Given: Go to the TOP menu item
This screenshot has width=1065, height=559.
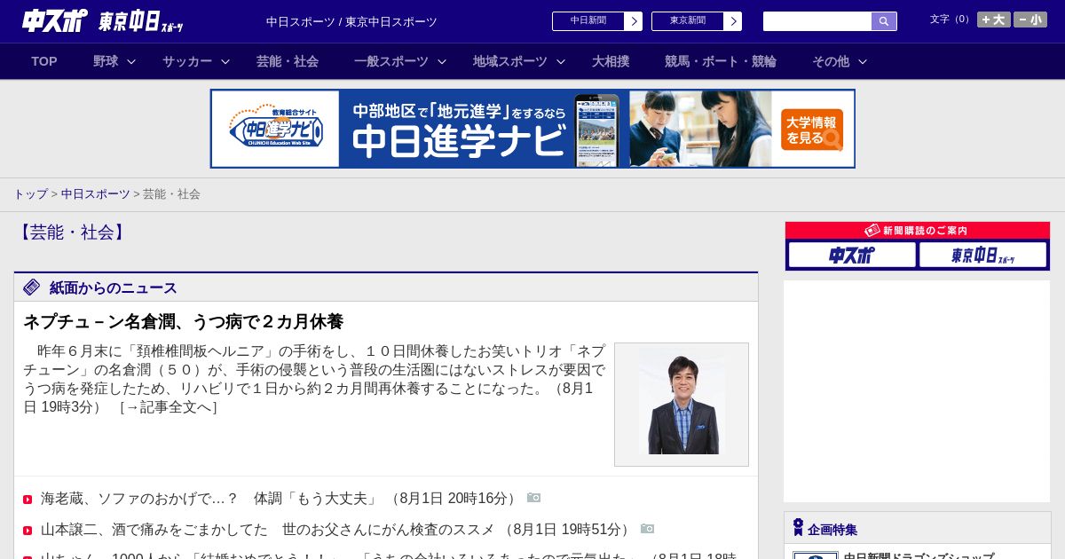Looking at the screenshot, I should 44,61.
